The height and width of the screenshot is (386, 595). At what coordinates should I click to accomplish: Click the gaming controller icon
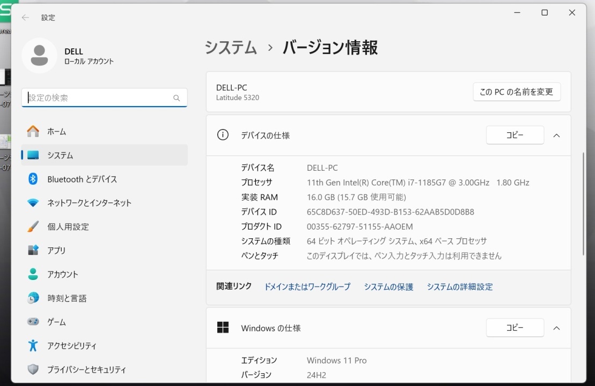click(x=33, y=322)
